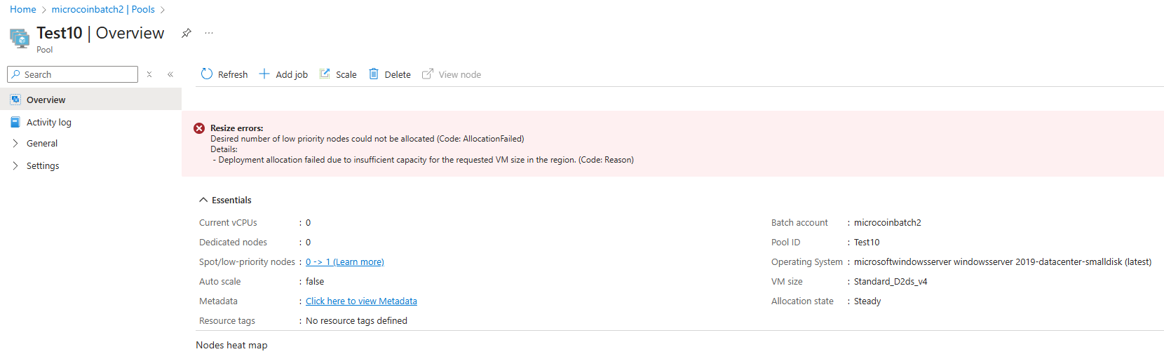This screenshot has width=1164, height=354.
Task: Pin the Test10 pool to the dashboard
Action: (187, 33)
